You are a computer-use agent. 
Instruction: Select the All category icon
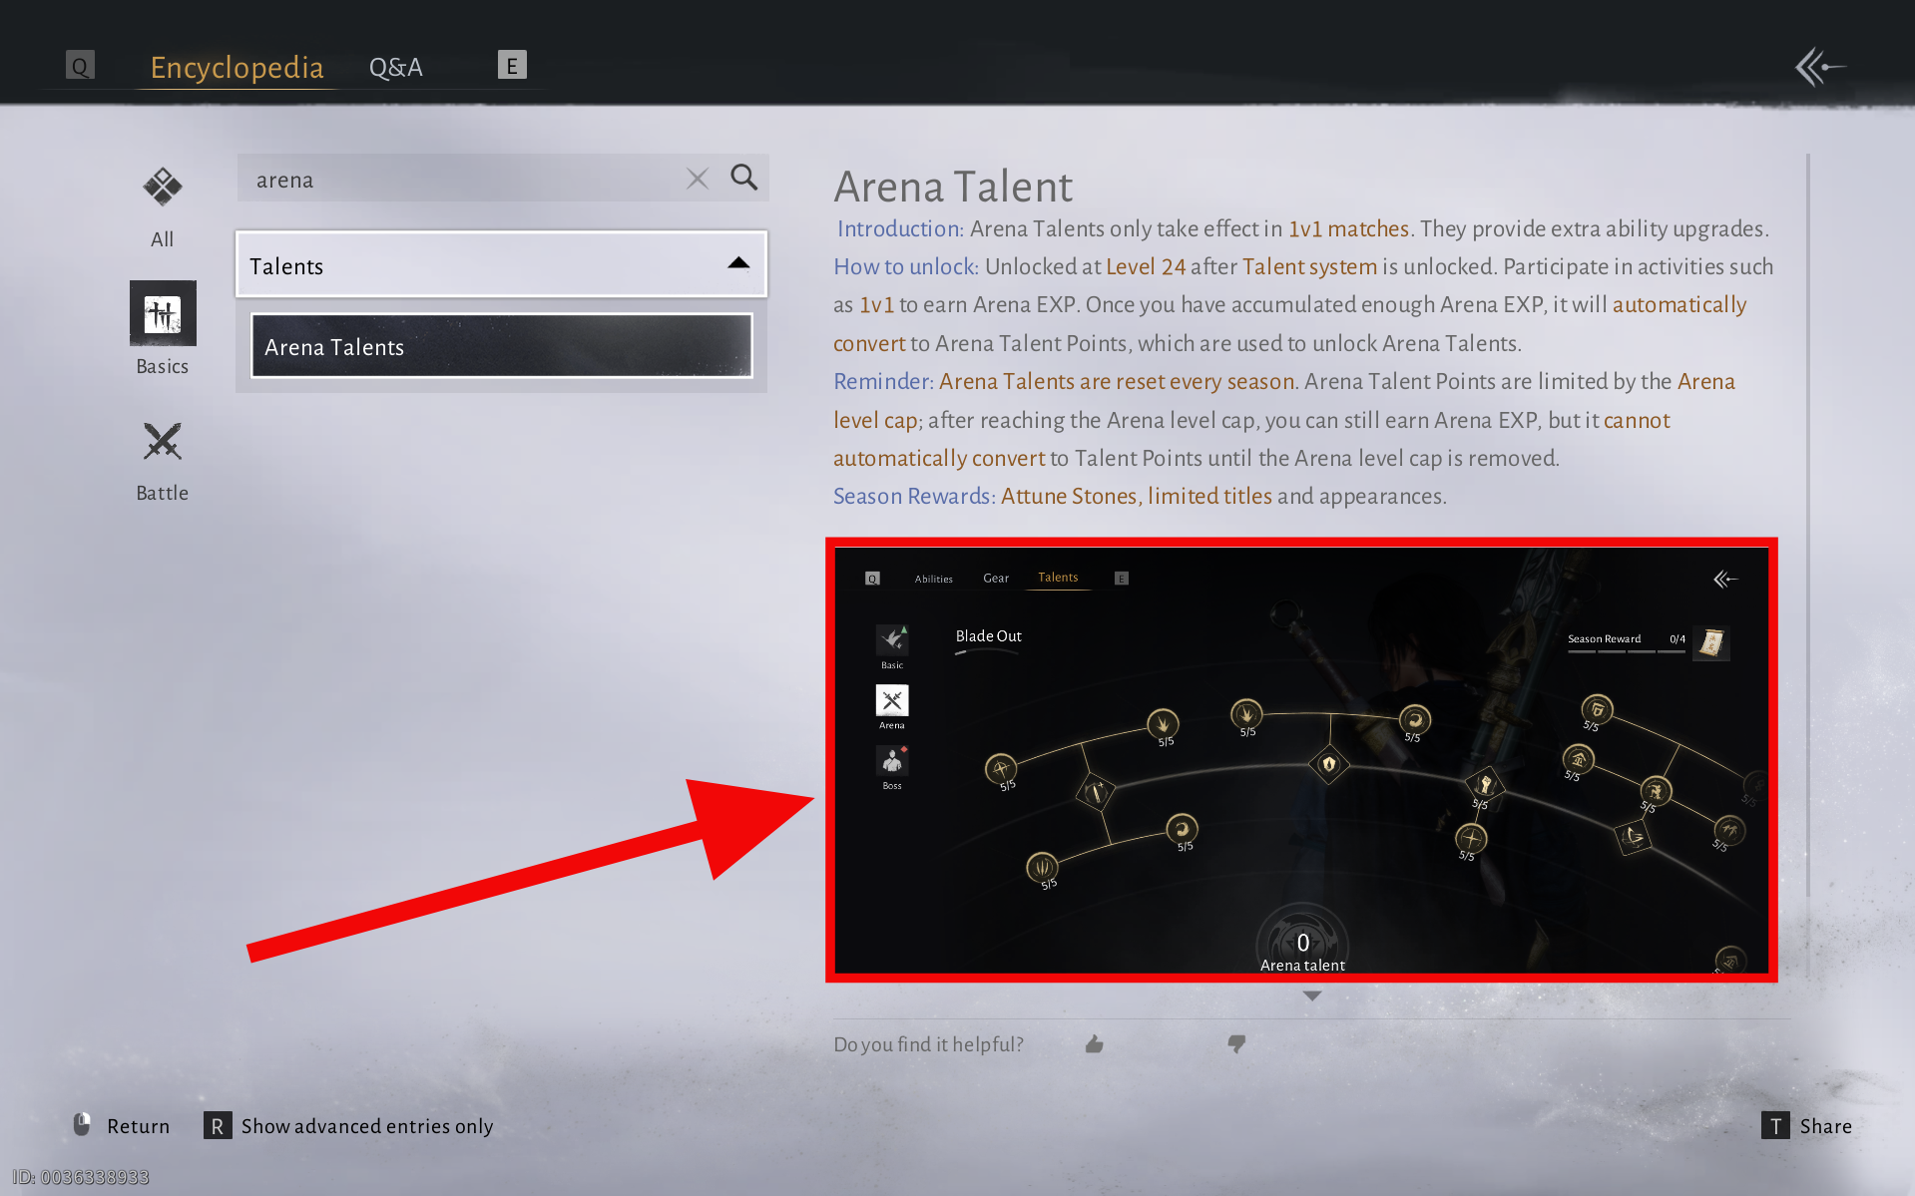[162, 188]
